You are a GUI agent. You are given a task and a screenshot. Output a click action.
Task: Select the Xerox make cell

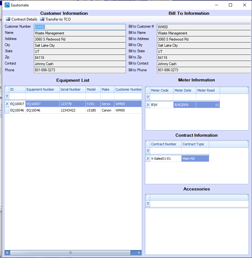107,104
